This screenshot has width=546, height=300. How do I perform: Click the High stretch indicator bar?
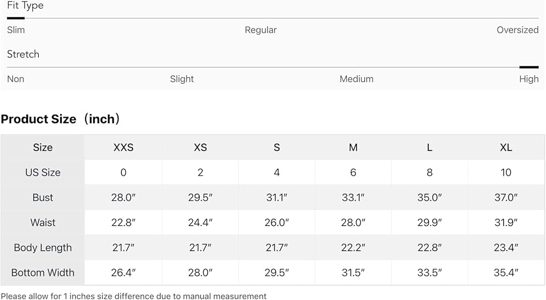(529, 67)
